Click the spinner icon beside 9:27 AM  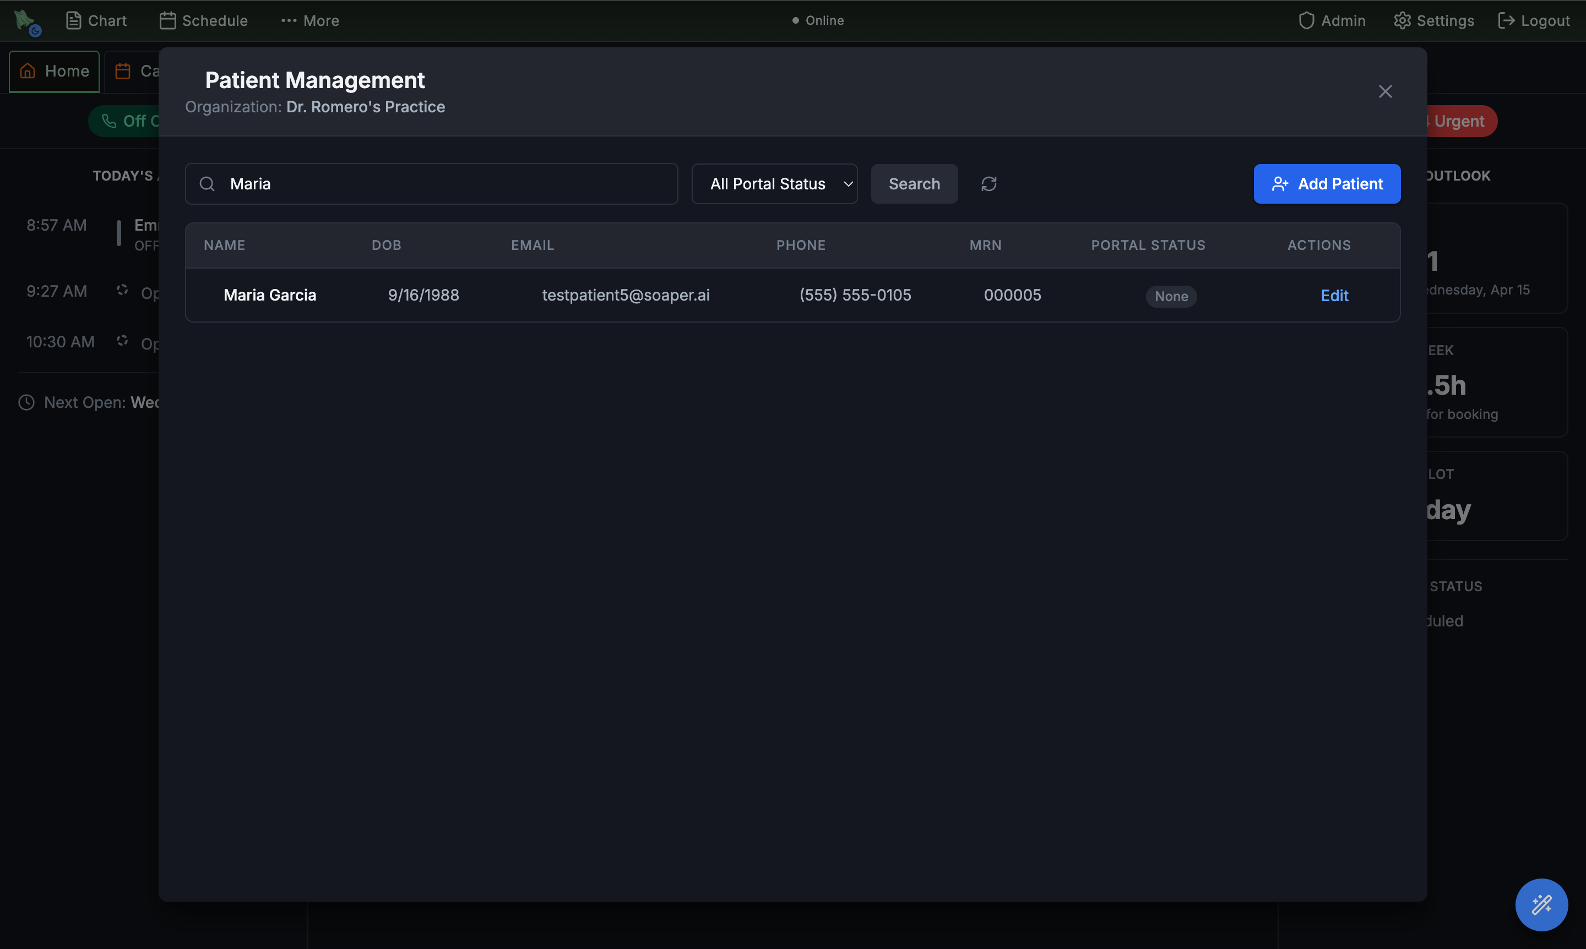[x=122, y=290]
